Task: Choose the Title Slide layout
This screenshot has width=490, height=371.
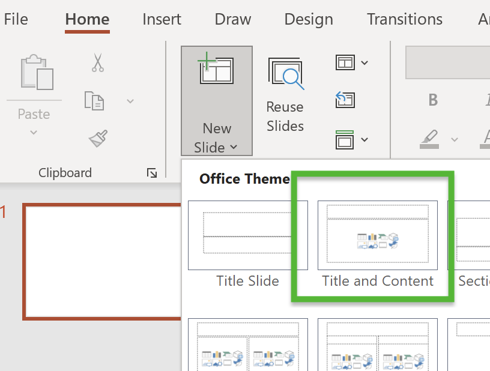Action: pos(248,244)
